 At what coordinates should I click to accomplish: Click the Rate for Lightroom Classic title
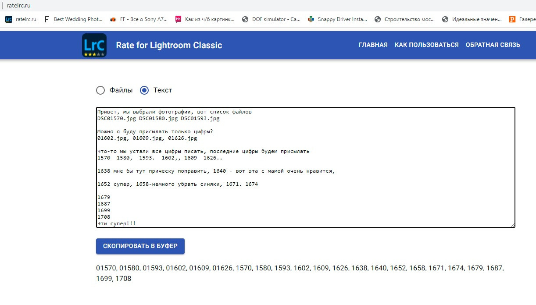pos(169,45)
